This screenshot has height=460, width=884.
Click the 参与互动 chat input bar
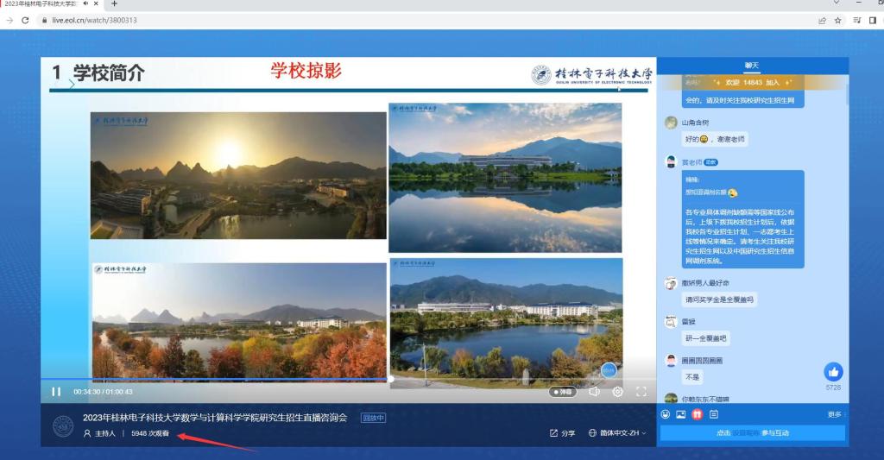point(752,432)
